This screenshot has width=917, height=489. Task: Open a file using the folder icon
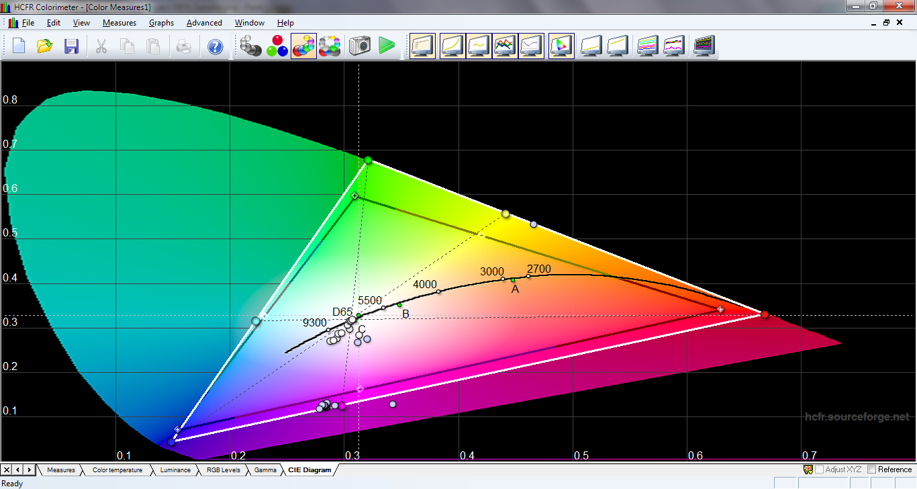(45, 46)
